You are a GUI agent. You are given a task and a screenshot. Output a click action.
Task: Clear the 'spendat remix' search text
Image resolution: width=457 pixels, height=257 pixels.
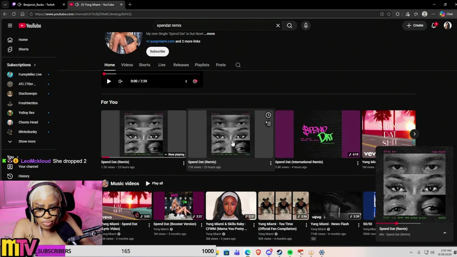click(x=278, y=25)
